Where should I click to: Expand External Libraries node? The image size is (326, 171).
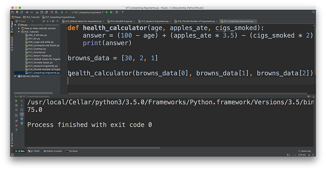tap(15, 76)
